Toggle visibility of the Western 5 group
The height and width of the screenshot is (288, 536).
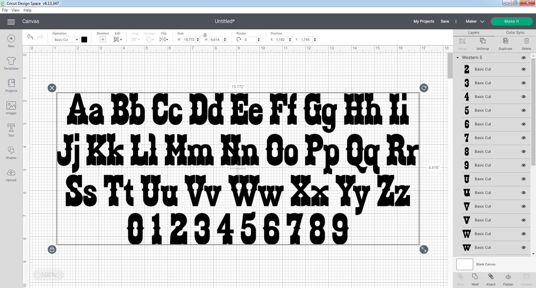point(524,58)
